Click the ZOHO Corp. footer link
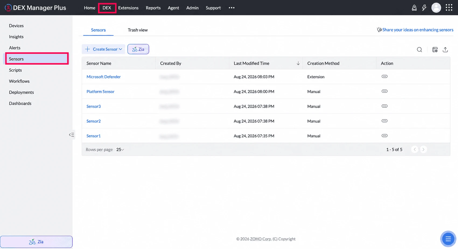Viewport: 458px width, 249px height. 261,239
